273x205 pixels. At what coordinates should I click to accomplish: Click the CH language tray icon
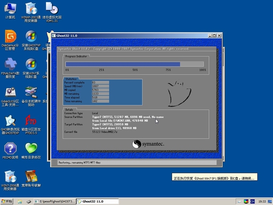(252, 202)
